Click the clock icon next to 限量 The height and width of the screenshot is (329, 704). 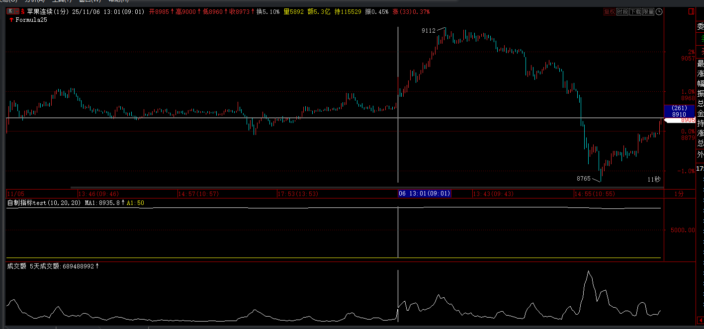pos(659,12)
